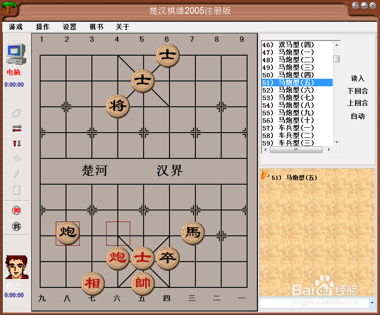
Task: Select list item 48) 马炮型(二)
Action: tap(297, 60)
